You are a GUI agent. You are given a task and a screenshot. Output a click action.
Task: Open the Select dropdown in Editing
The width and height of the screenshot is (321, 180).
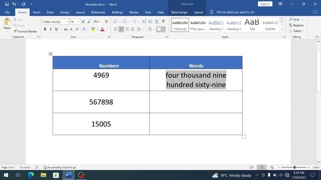point(296,31)
